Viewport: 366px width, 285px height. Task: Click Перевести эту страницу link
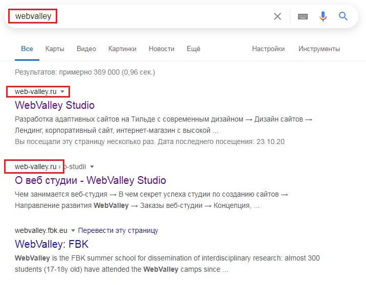tap(118, 230)
